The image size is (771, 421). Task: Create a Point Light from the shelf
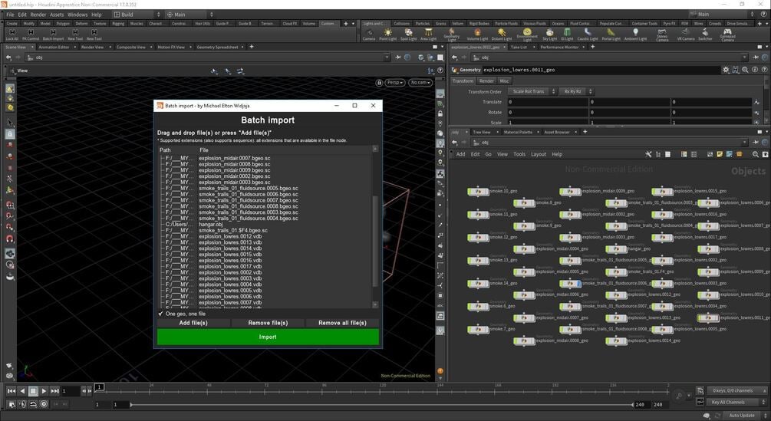388,35
